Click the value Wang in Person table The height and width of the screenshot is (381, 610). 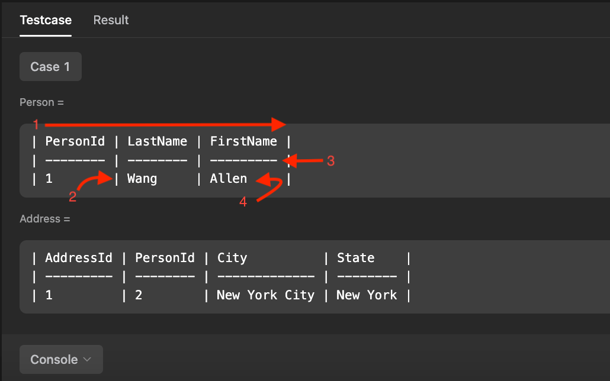(142, 178)
